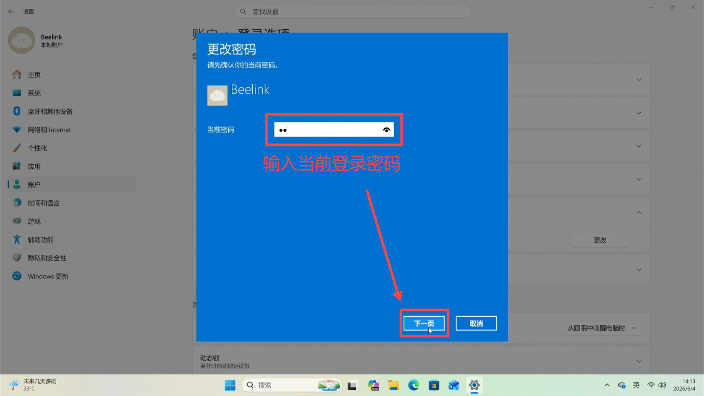Open Microsoft Store from the taskbar

point(434,385)
